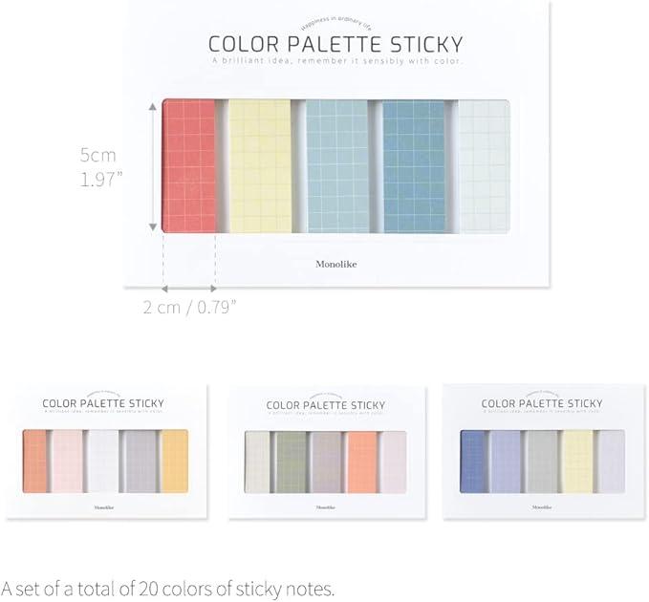Click the "set of a total of 20 colors" caption

pyautogui.click(x=168, y=587)
